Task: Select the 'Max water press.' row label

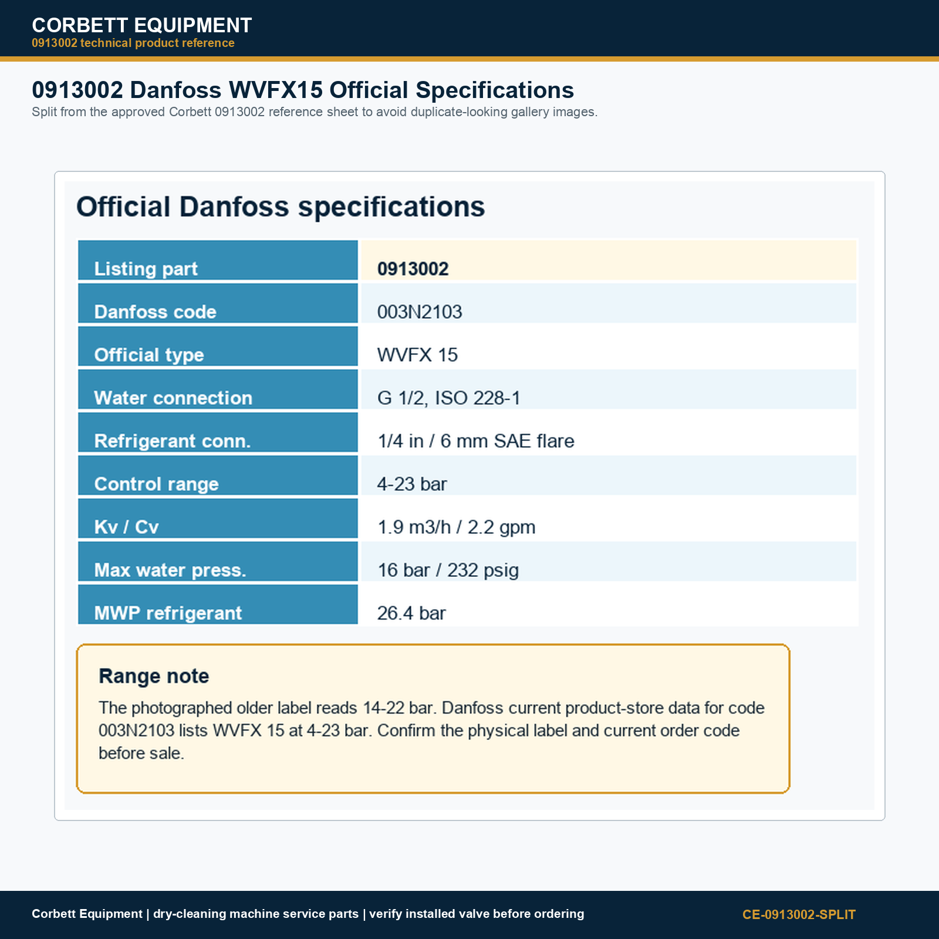Action: pos(170,570)
